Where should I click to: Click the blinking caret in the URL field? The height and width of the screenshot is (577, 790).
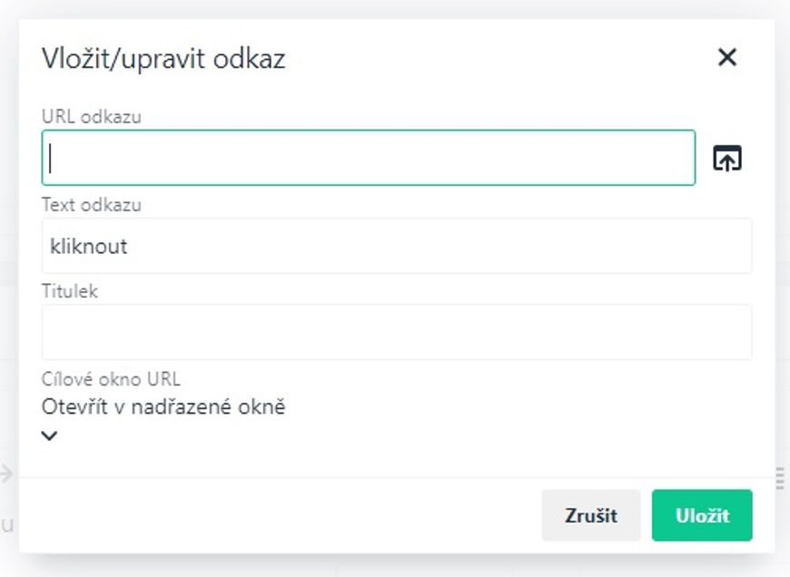pyautogui.click(x=50, y=158)
